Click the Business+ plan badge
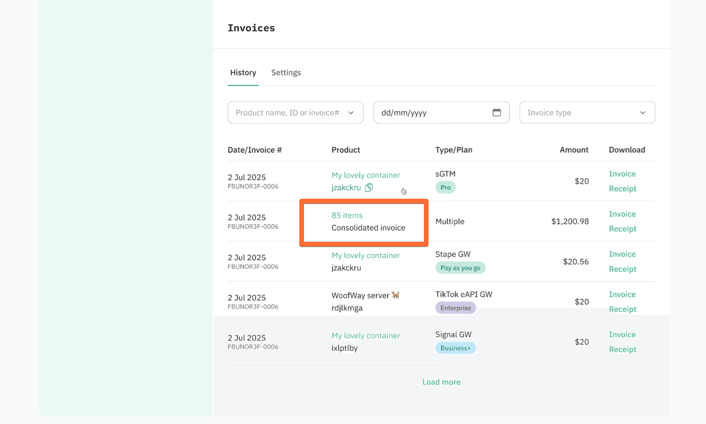Screen dimensions: 706x424 455,347
